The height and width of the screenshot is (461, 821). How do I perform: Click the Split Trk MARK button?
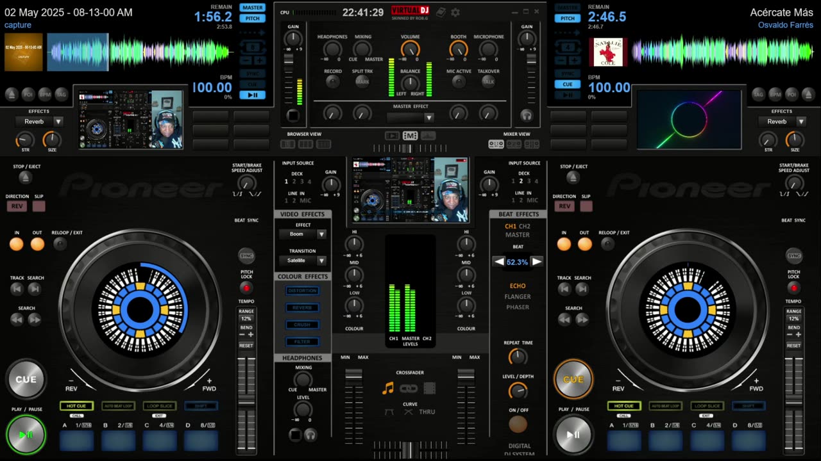tap(362, 81)
